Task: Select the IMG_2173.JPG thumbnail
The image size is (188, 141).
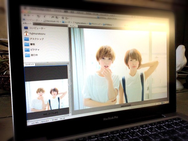Action: click(x=47, y=98)
